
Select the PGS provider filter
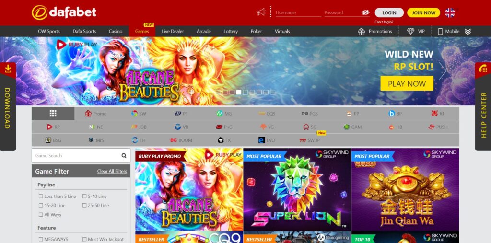(309, 114)
